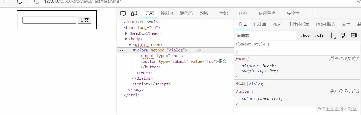Click the dialog link after 继承自

coord(256,84)
